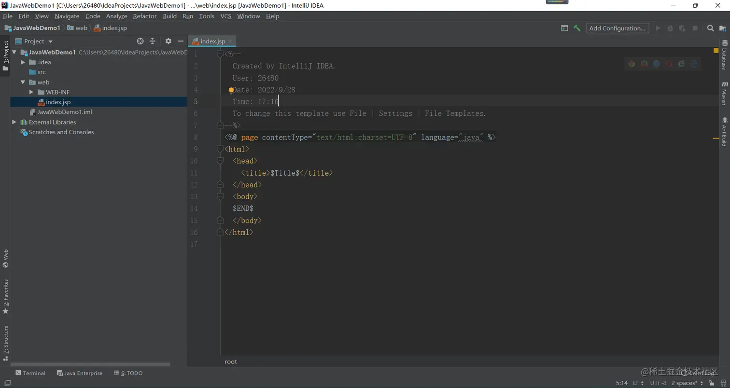This screenshot has height=388, width=730.
Task: Collapse the web folder node
Action: 23,82
